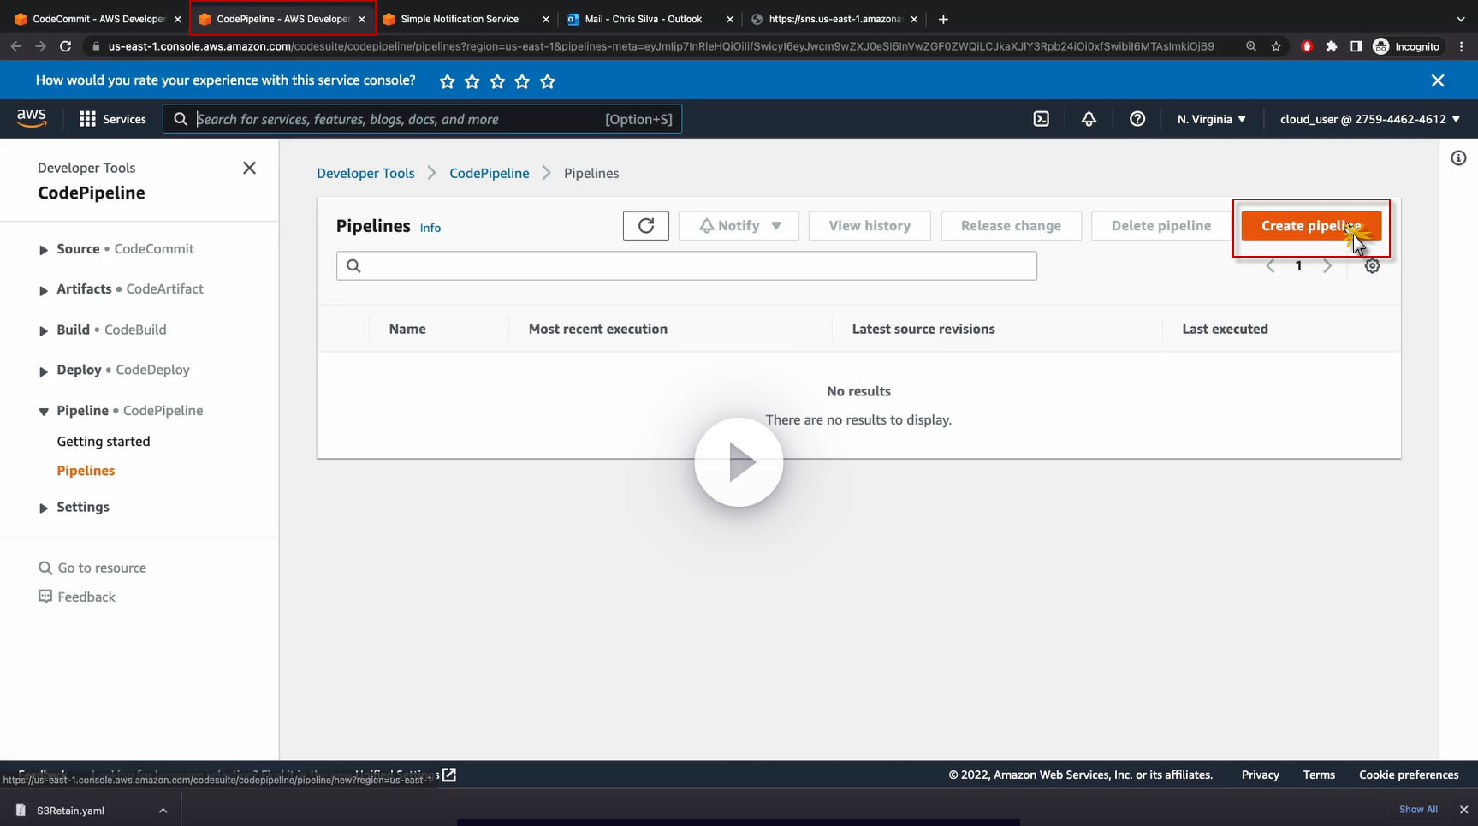
Task: Rate the console two stars
Action: 472,81
